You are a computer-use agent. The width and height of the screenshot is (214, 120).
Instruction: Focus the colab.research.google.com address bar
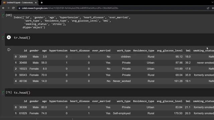coord(70,8)
